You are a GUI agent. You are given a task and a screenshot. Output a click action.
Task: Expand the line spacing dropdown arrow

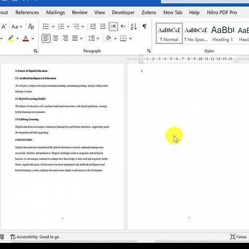pyautogui.click(x=98, y=38)
